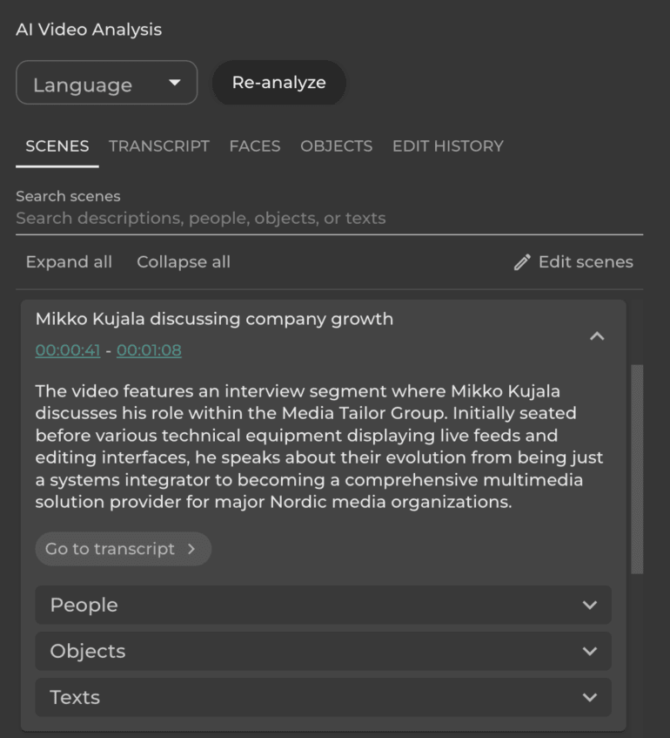Jump to timestamp 00:01:08
Screen dimensions: 670x738
[x=149, y=350]
